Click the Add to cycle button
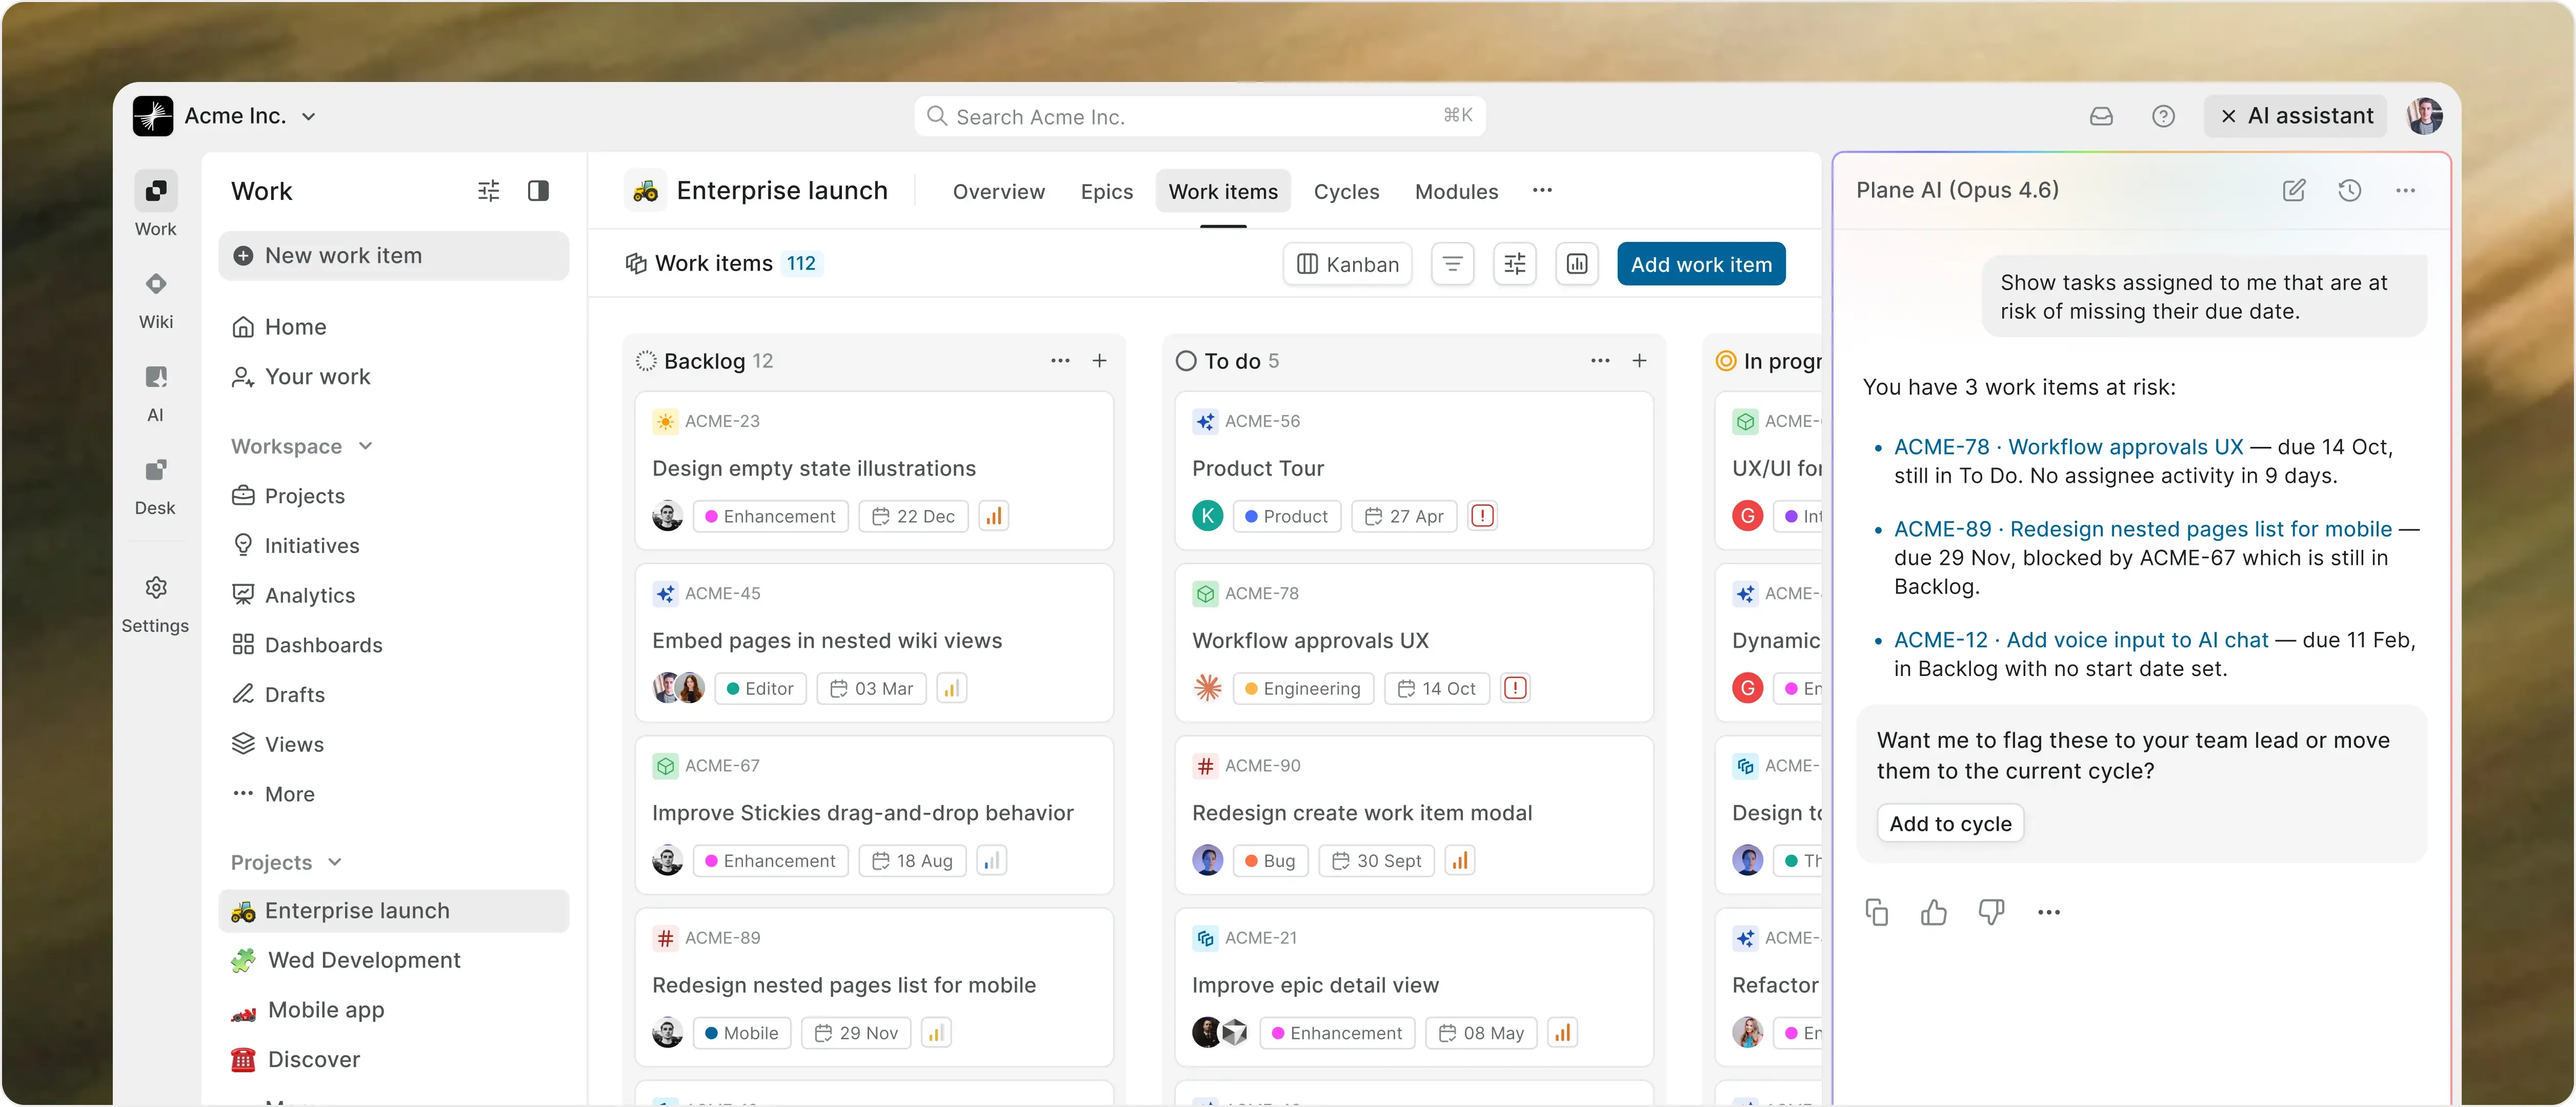The height and width of the screenshot is (1107, 2576). [x=1950, y=823]
